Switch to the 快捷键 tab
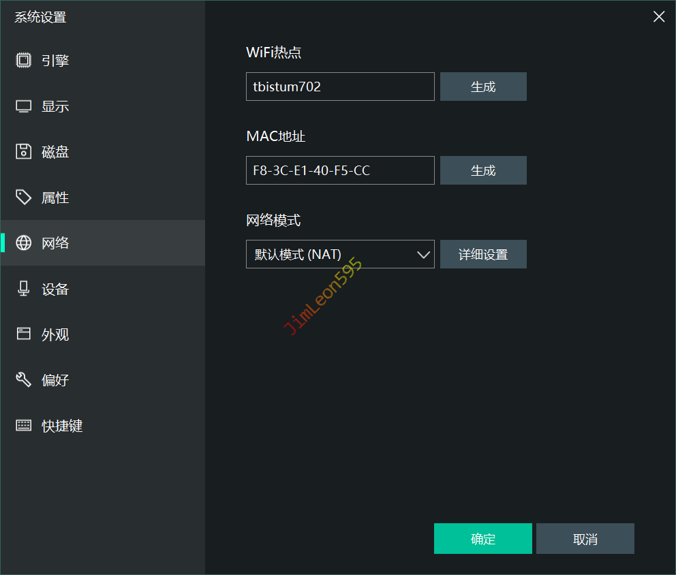 61,426
